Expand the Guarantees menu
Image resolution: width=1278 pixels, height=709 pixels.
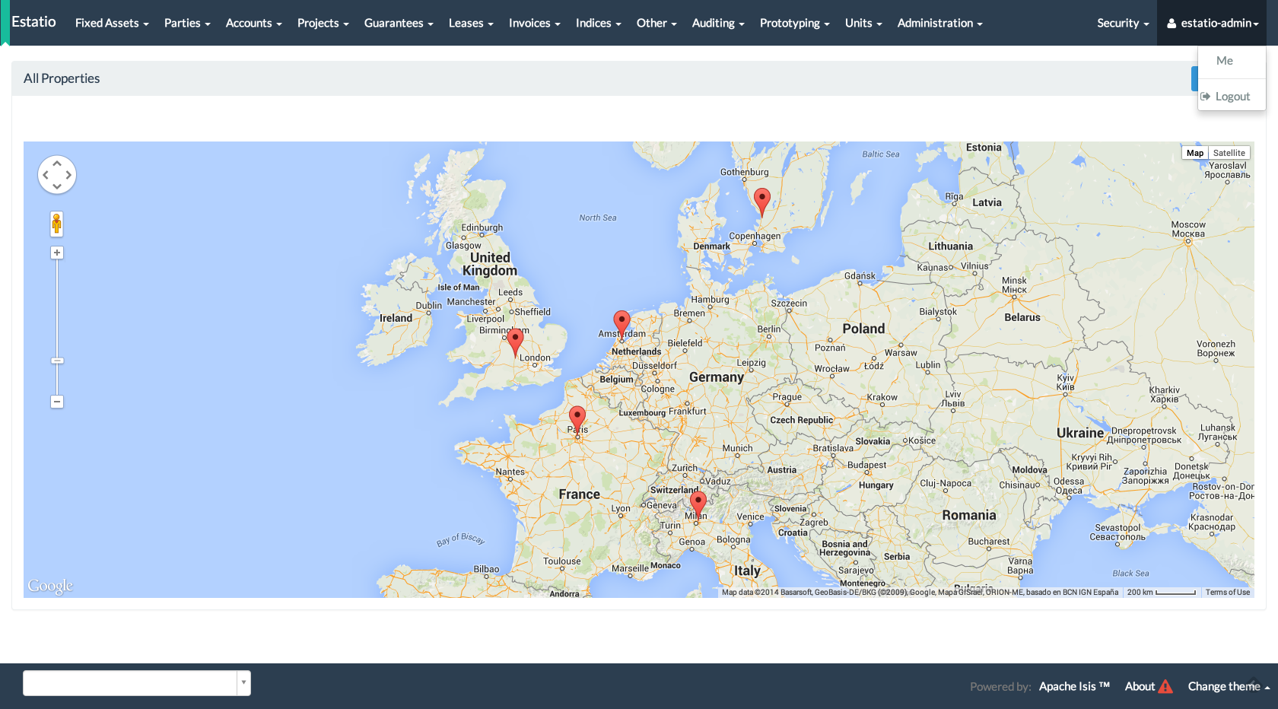click(x=399, y=23)
